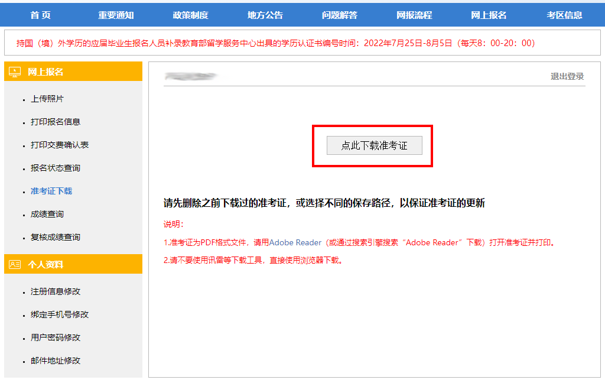This screenshot has width=605, height=383.
Task: Click the monitor icon beside 网上报名 header
Action: pos(15,72)
